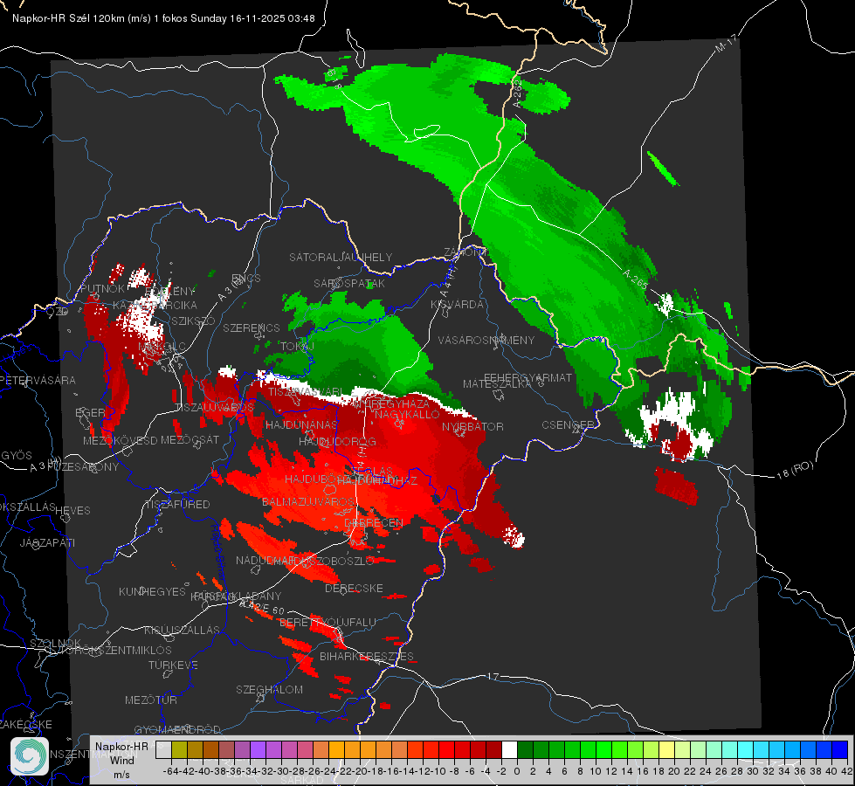Select the HEVES label

point(72,511)
